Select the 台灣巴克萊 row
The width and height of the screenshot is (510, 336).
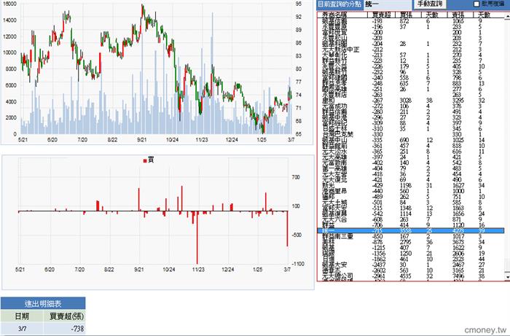click(410, 134)
